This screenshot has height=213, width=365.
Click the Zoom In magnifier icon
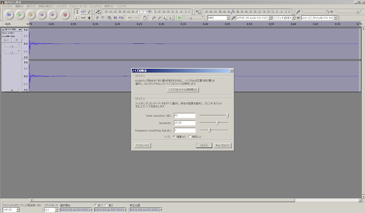(153, 18)
